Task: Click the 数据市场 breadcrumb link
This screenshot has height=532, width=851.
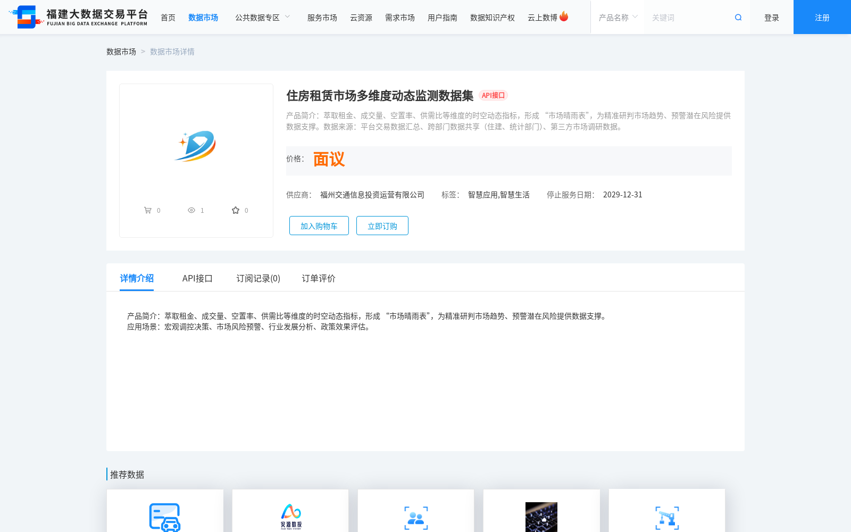Action: [x=121, y=52]
